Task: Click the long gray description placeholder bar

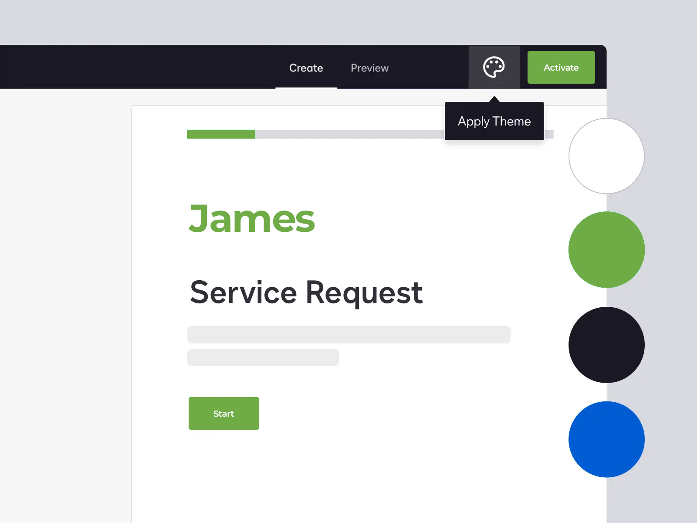Action: (348, 335)
